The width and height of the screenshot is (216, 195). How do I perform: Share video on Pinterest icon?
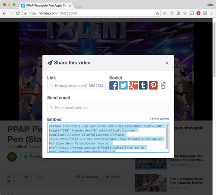(x=153, y=85)
